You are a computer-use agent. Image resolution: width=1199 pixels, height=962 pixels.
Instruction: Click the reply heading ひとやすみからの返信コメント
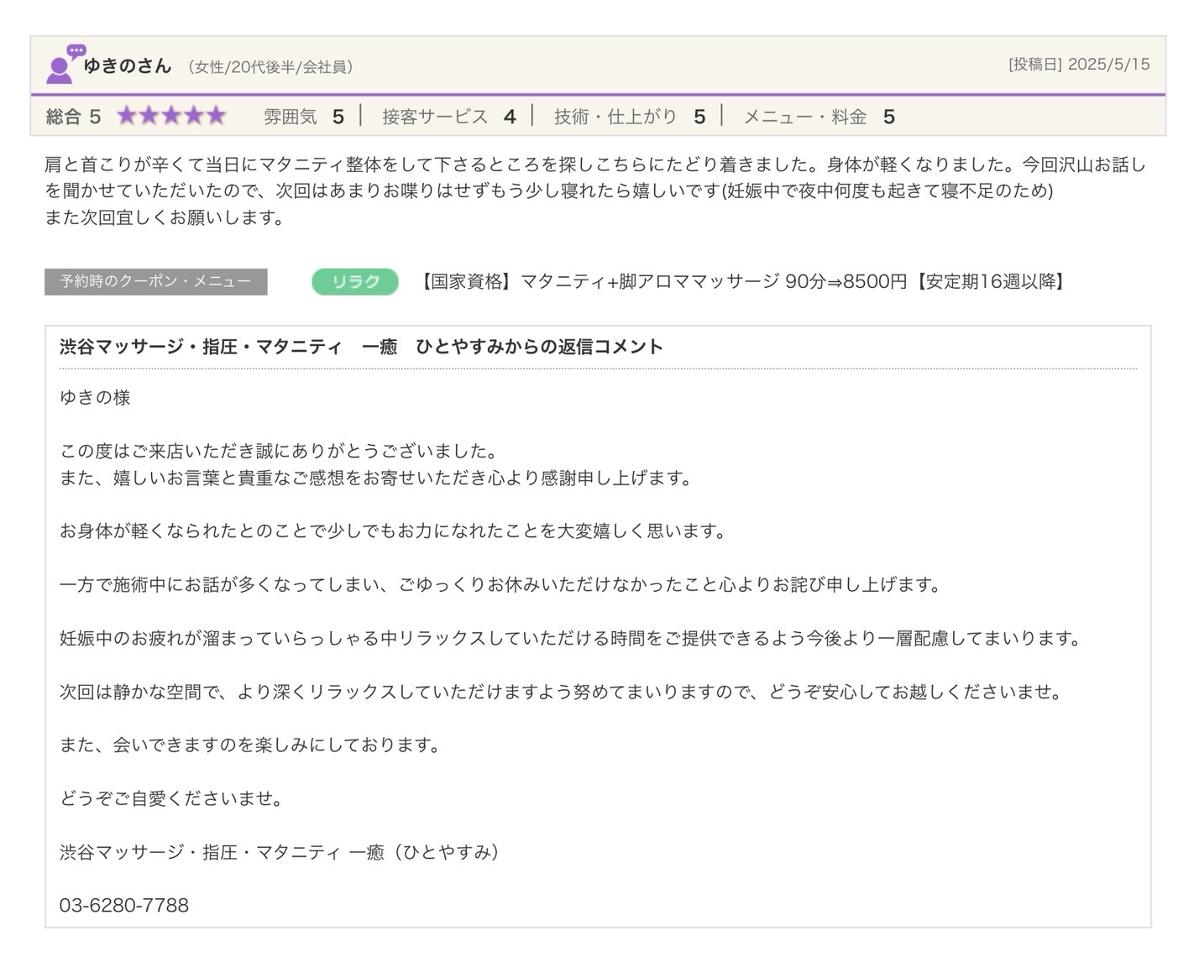pyautogui.click(x=361, y=347)
